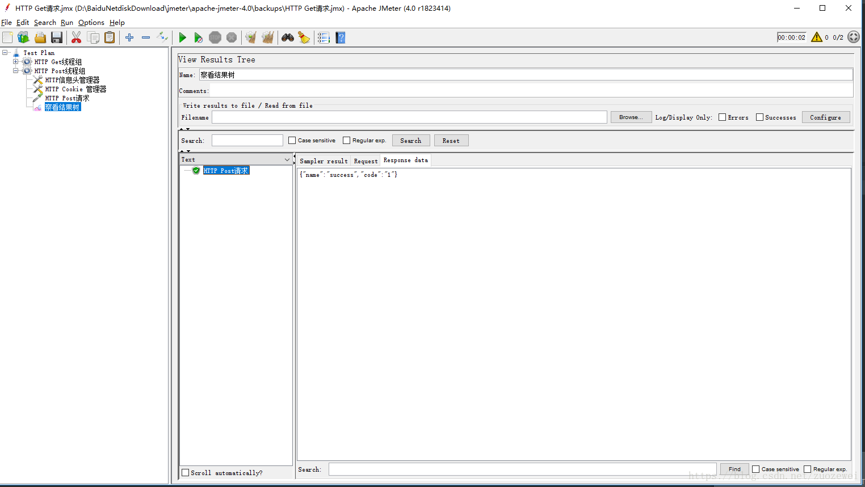Open Help using the question mark icon

(341, 37)
